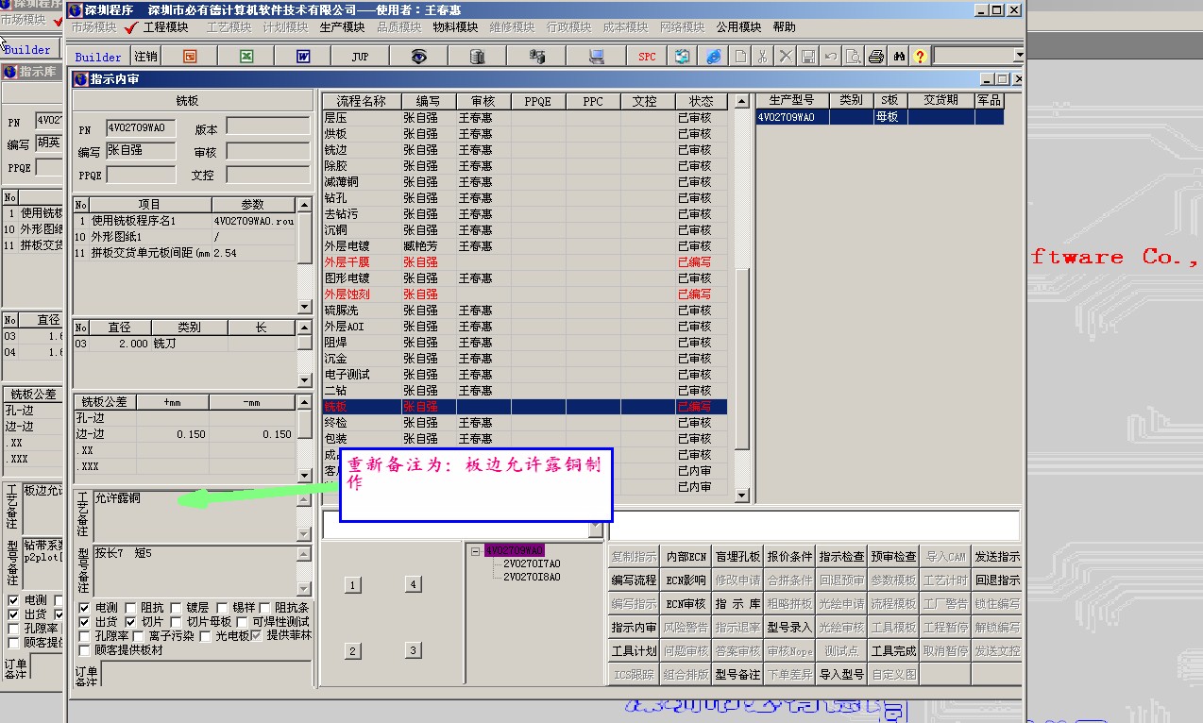Click the 状态 column header
This screenshot has height=723, width=1203.
[702, 101]
